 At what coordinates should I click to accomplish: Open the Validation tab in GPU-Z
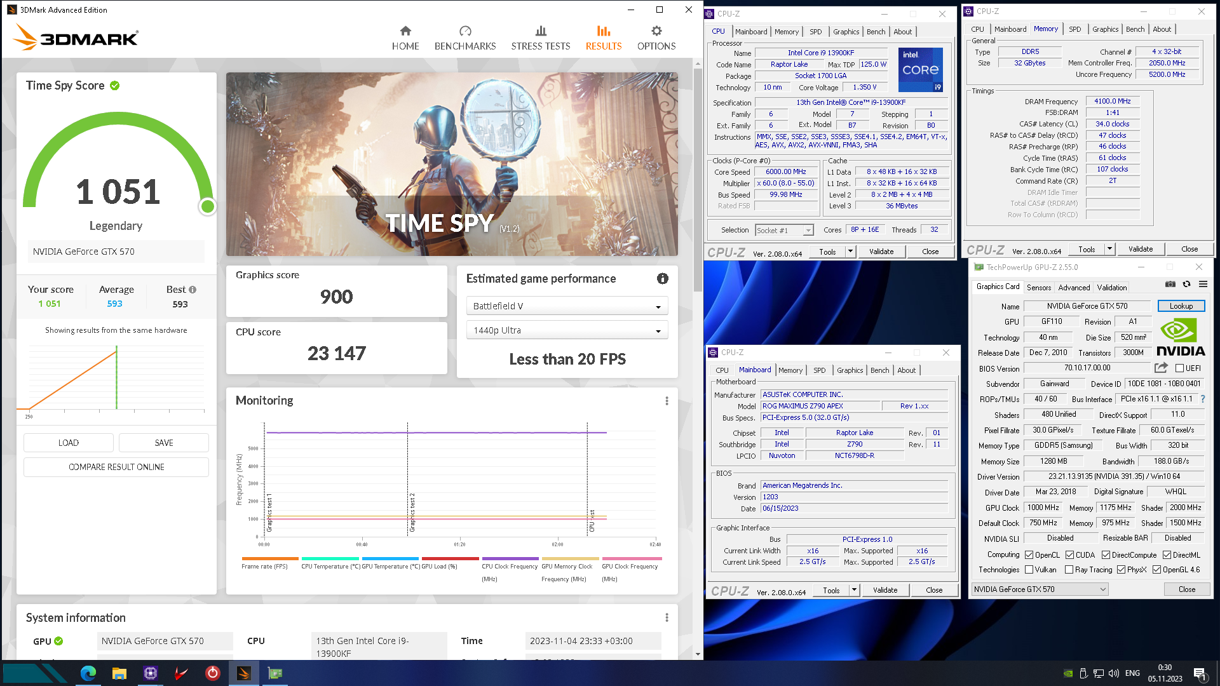click(x=1111, y=288)
